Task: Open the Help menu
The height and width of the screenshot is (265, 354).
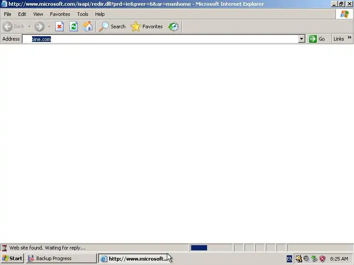Action: point(100,14)
